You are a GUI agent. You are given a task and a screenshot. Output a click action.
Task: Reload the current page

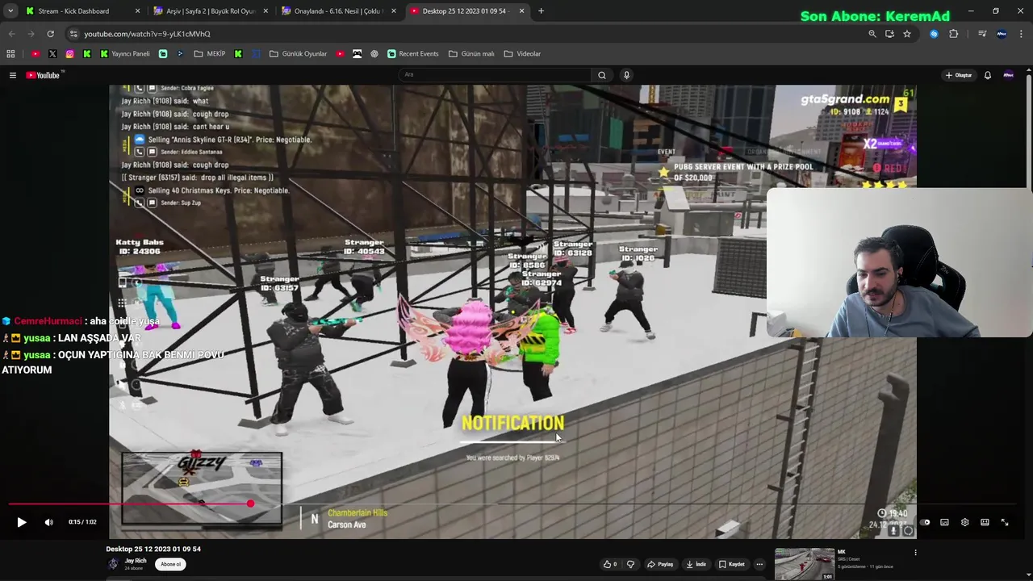click(50, 34)
